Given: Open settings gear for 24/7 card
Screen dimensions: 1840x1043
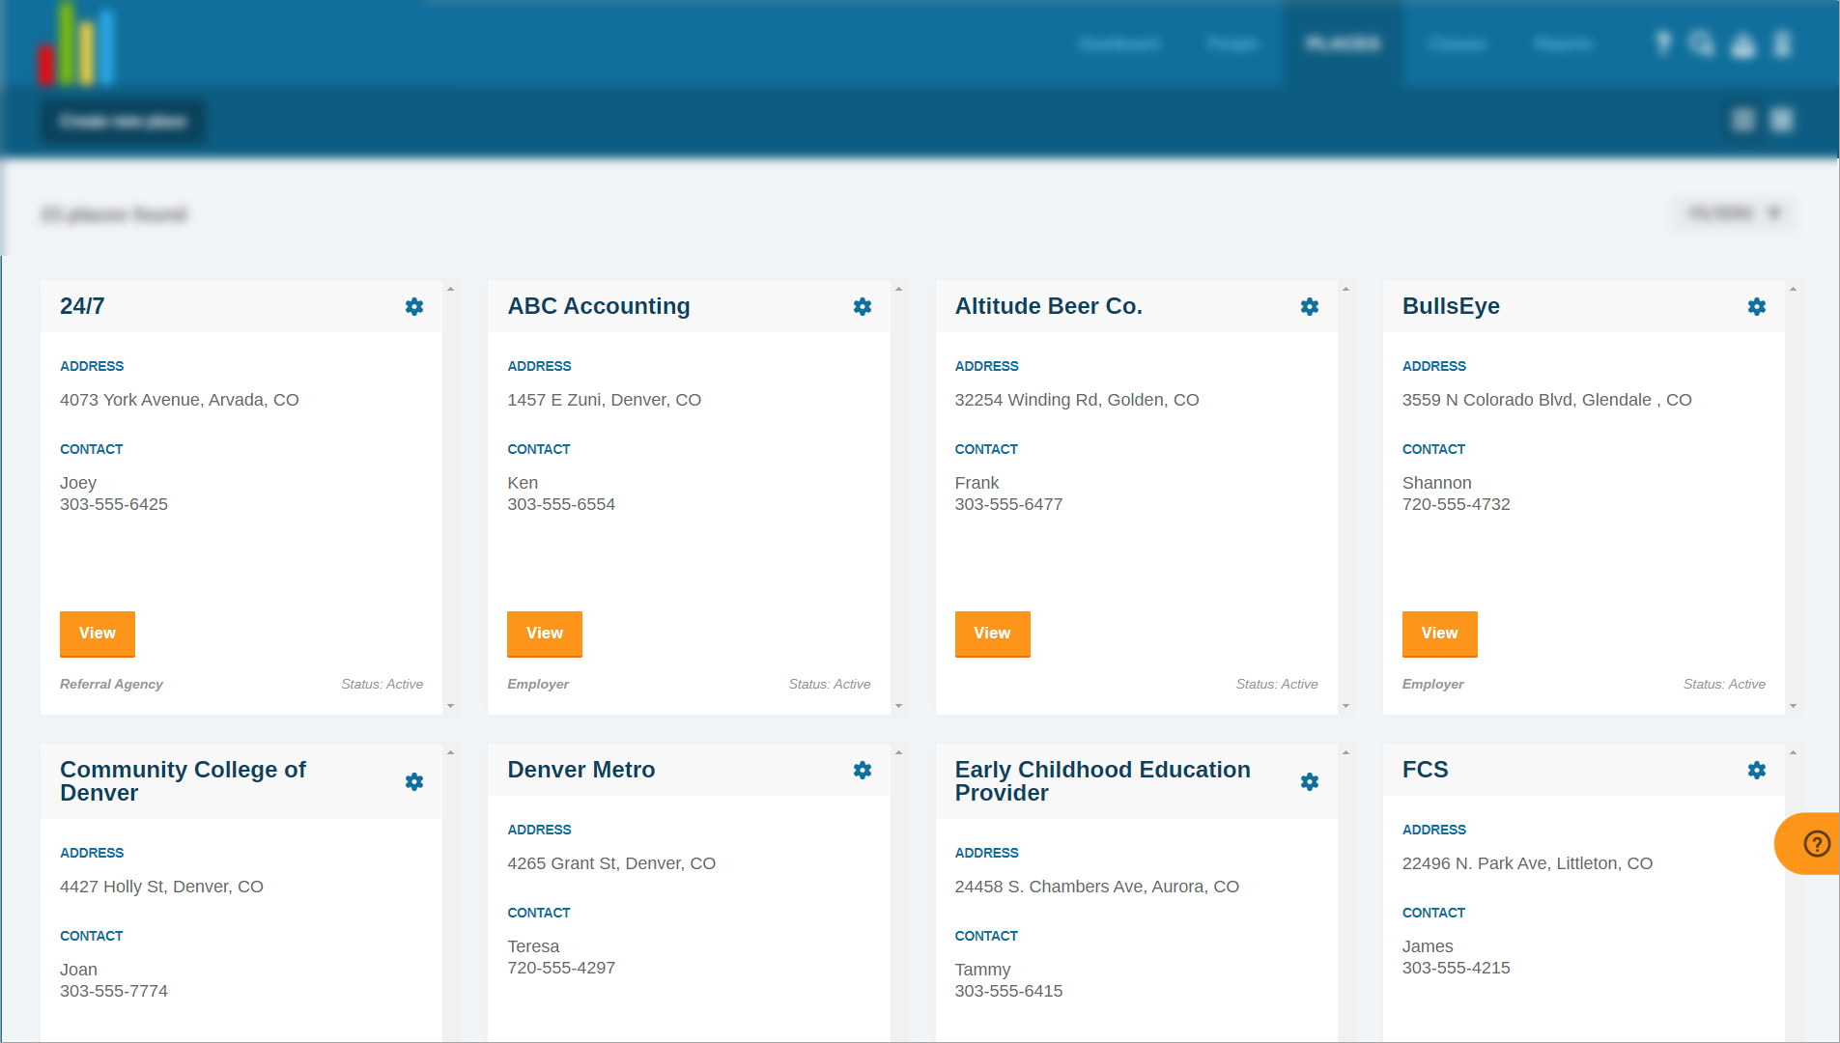Looking at the screenshot, I should point(414,307).
